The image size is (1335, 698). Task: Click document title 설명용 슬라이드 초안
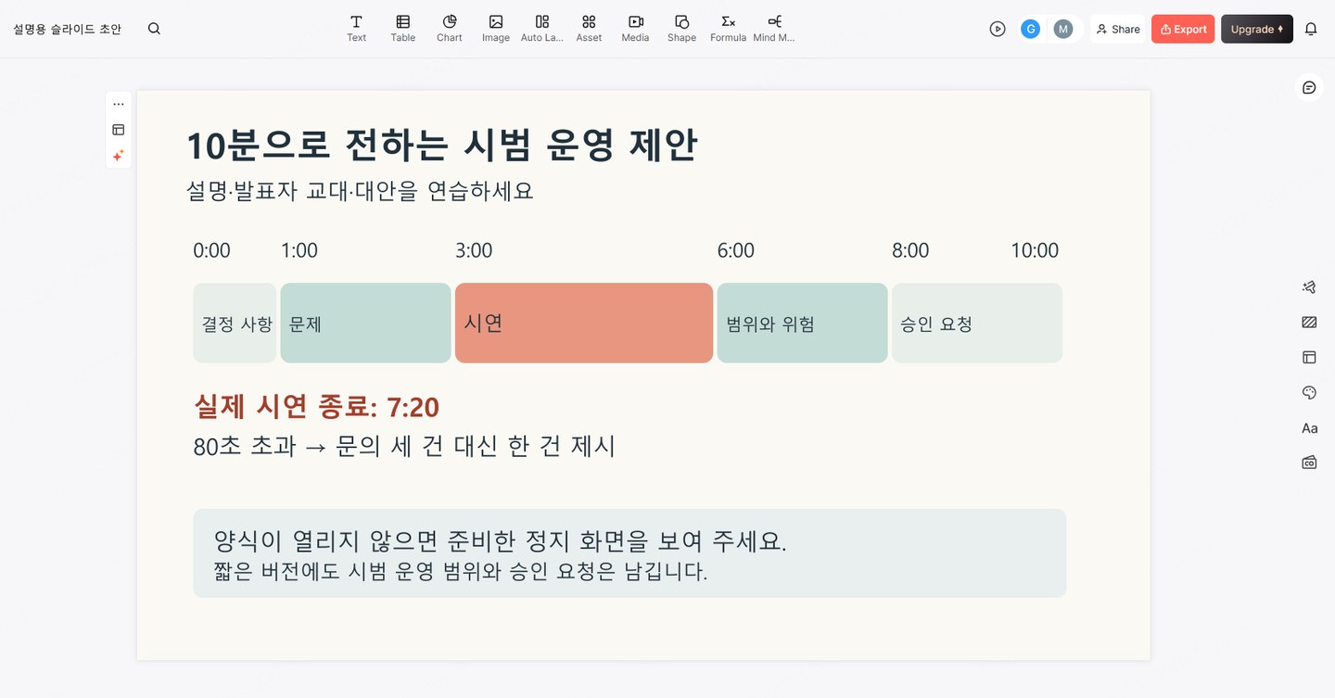(x=67, y=29)
